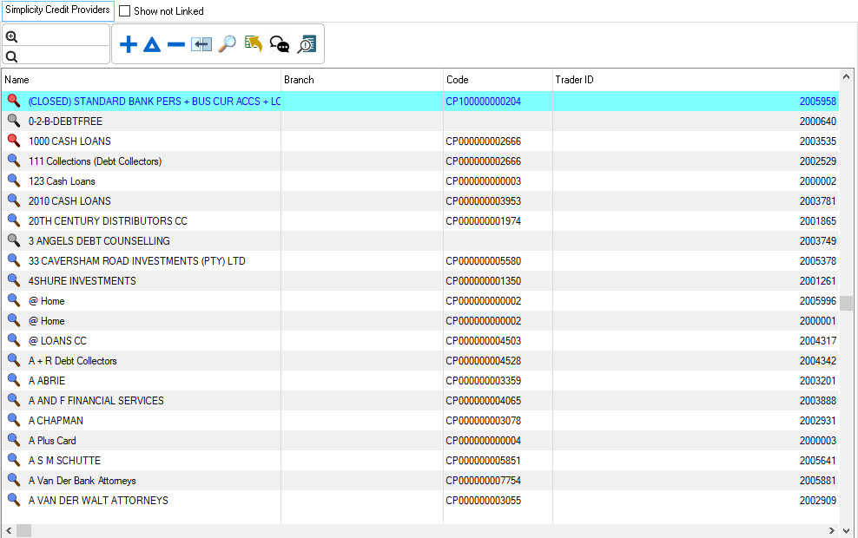Click the left-arrow link columns icon
Screen dimensions: 858x538
(x=201, y=44)
